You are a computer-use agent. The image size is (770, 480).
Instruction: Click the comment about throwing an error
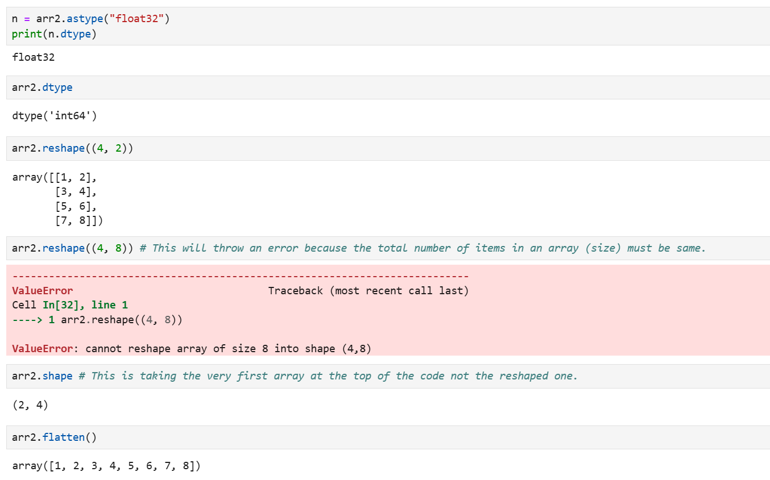(x=422, y=248)
